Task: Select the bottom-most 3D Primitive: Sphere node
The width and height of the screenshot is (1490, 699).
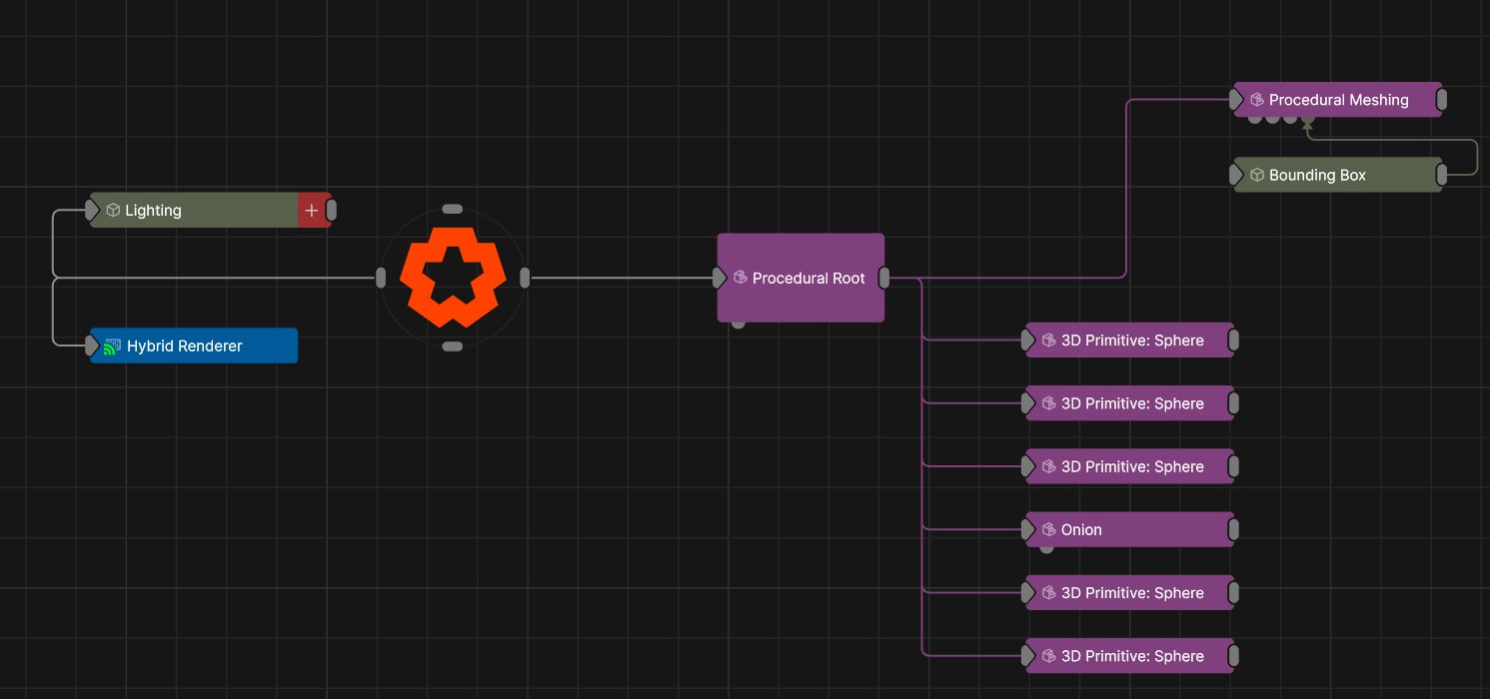Action: point(1131,656)
